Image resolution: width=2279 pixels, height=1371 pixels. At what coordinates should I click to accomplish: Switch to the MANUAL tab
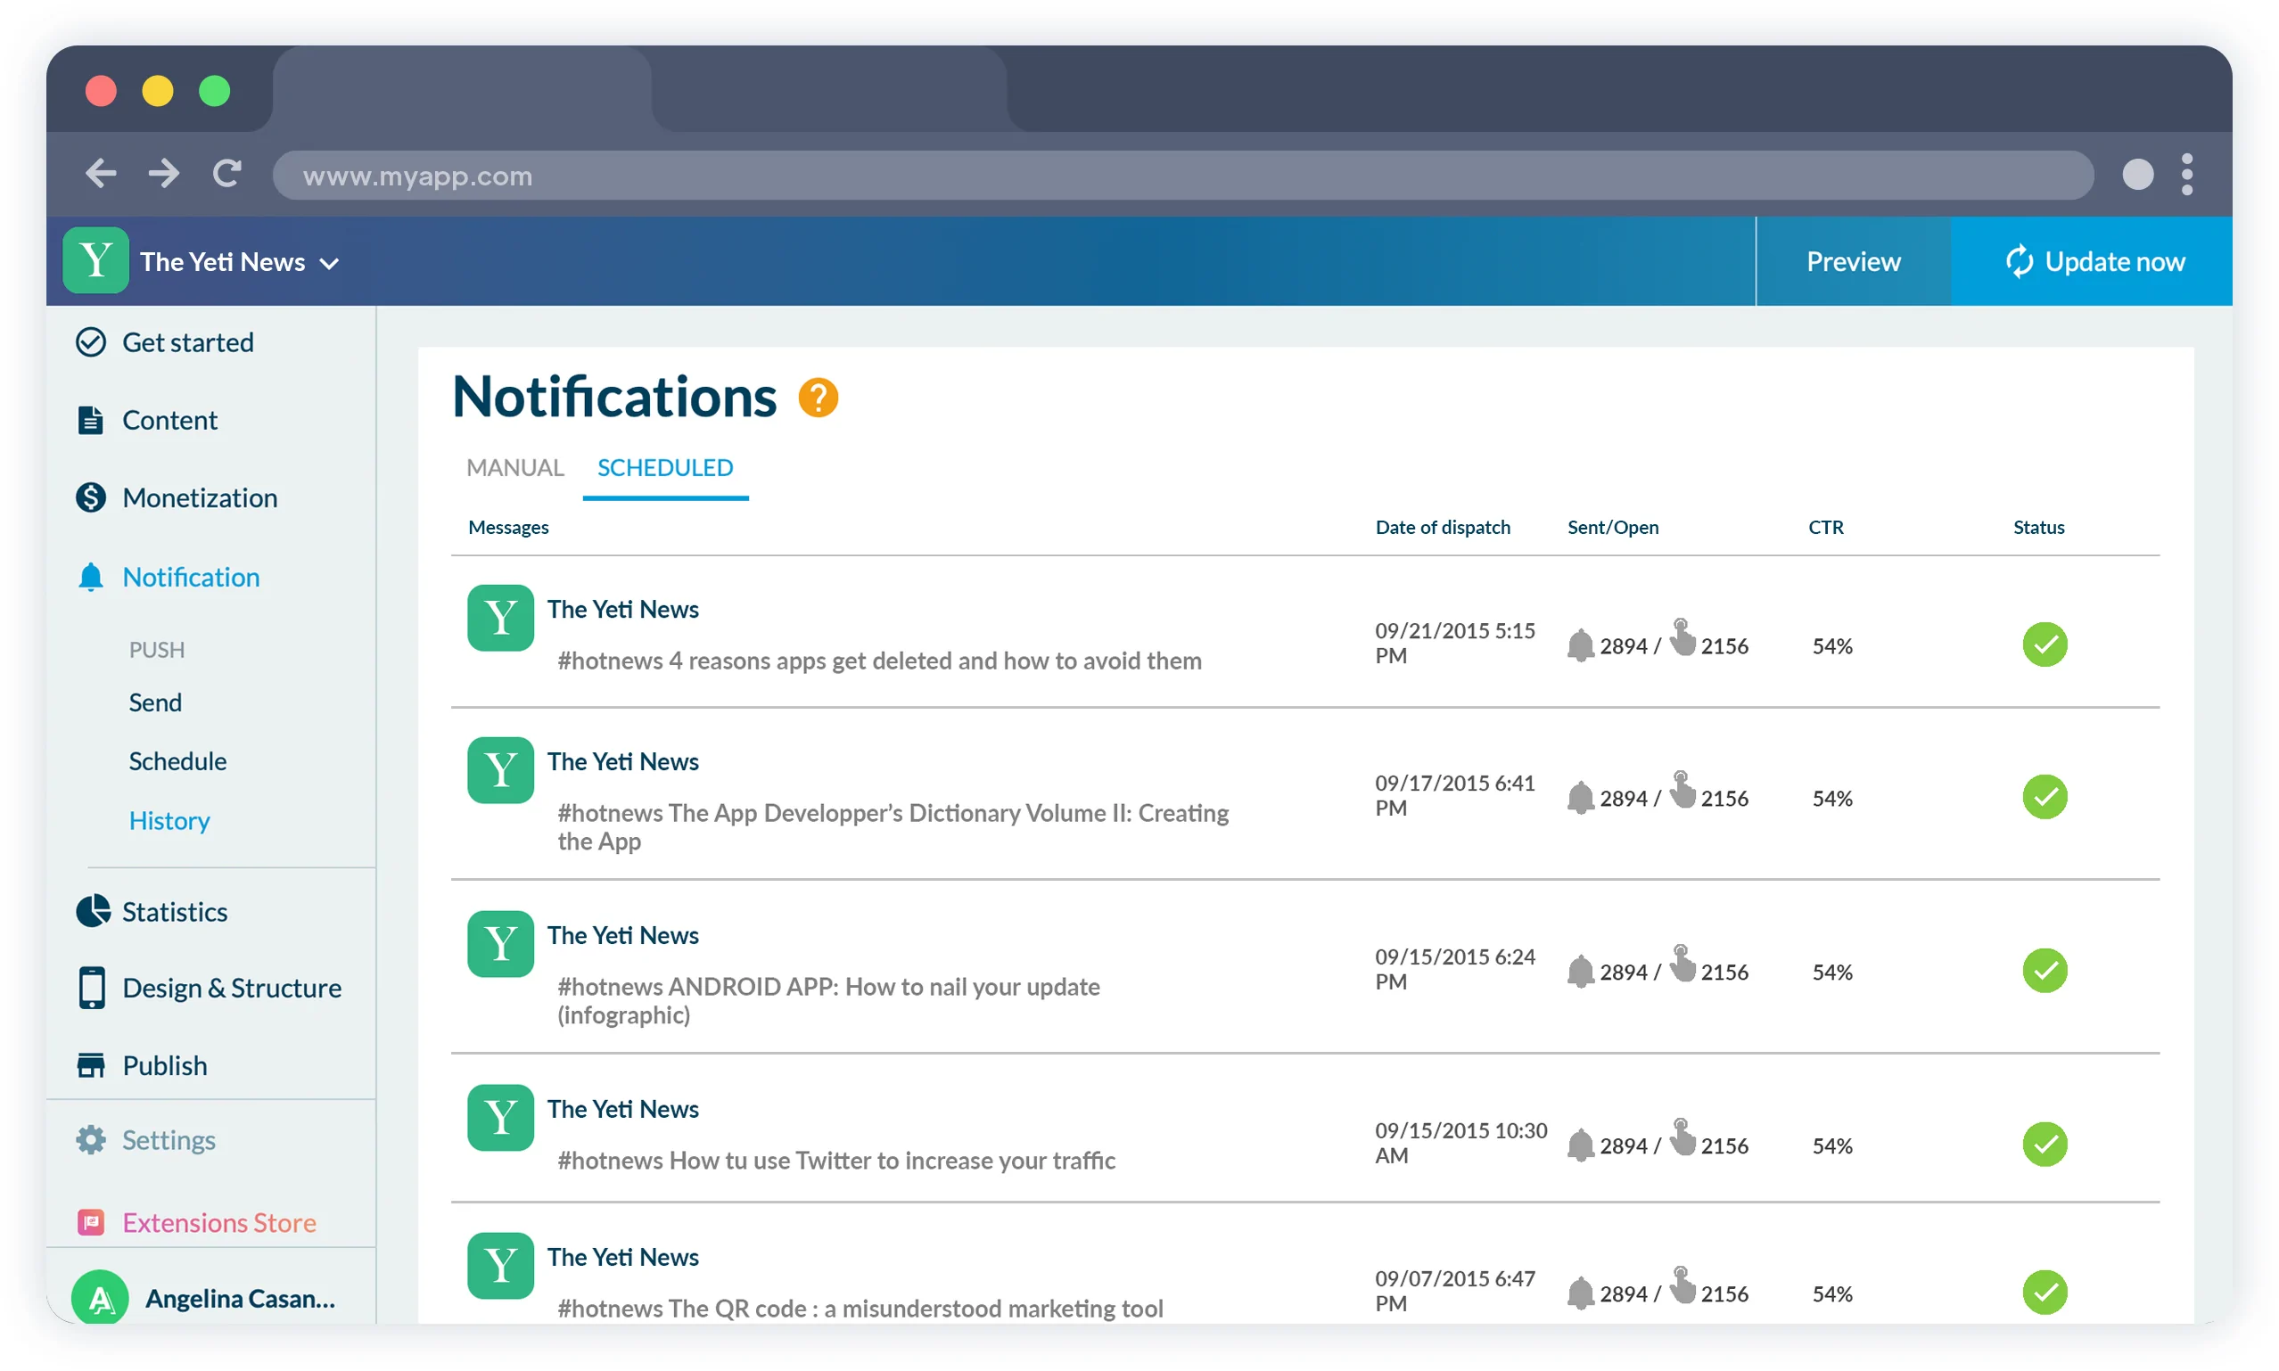pos(514,467)
